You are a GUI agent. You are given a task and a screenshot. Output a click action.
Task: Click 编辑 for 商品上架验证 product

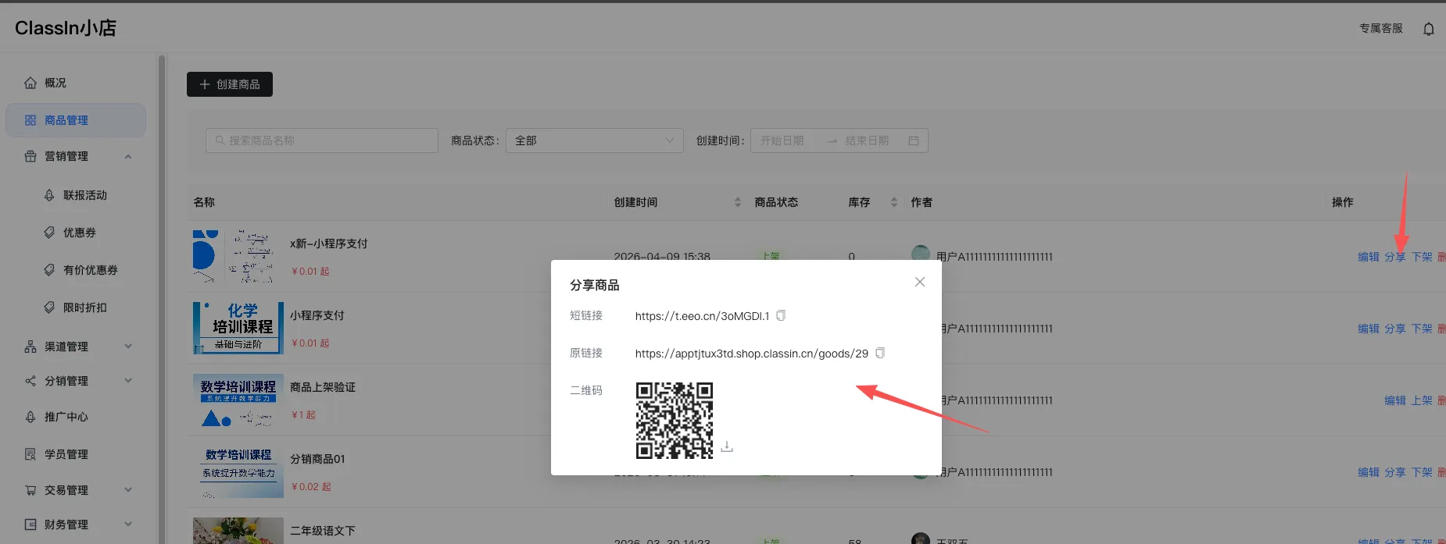[x=1395, y=400]
